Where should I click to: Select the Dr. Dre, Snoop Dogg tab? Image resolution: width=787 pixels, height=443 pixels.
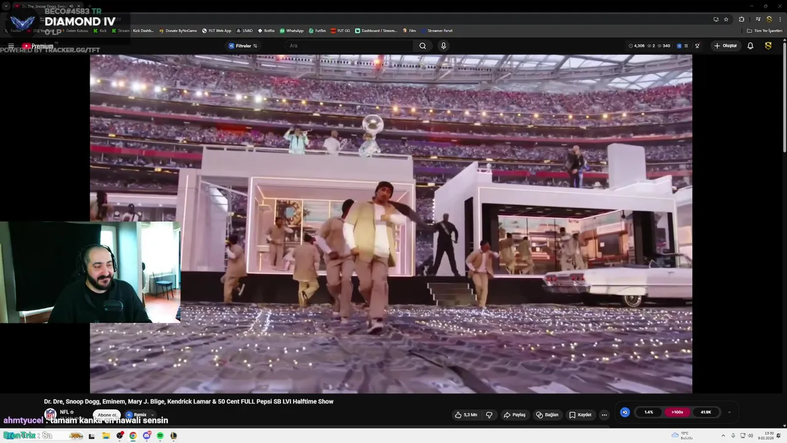44,6
